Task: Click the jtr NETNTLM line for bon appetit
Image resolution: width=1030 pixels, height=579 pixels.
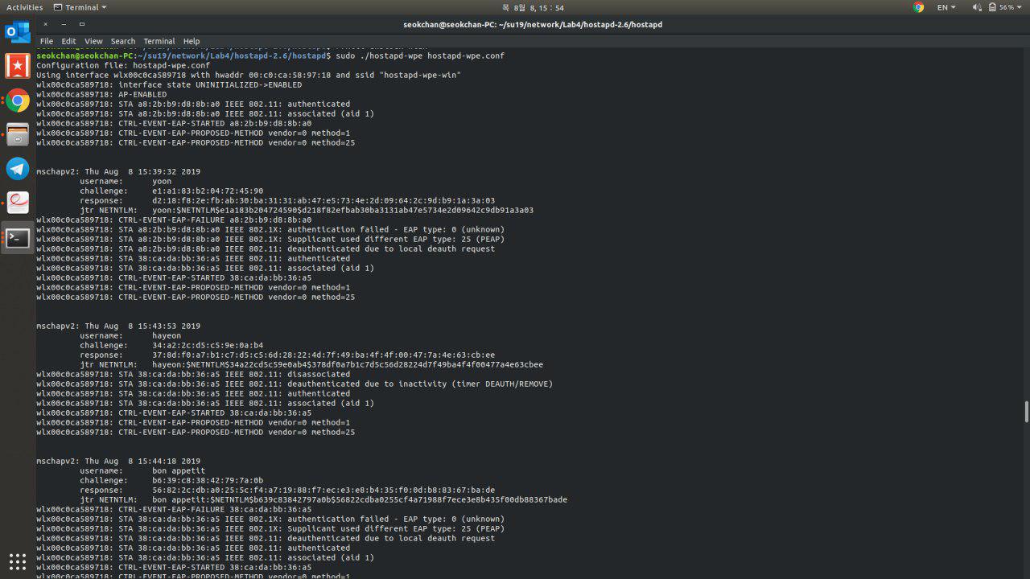Action: [x=323, y=499]
